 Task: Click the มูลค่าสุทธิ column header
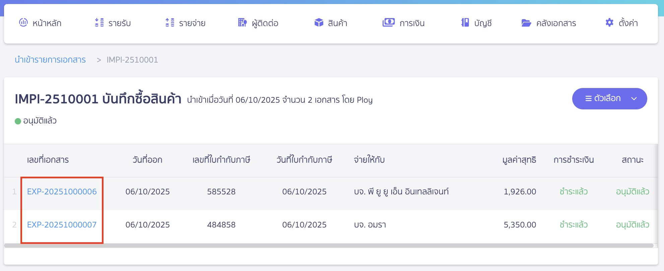[519, 160]
